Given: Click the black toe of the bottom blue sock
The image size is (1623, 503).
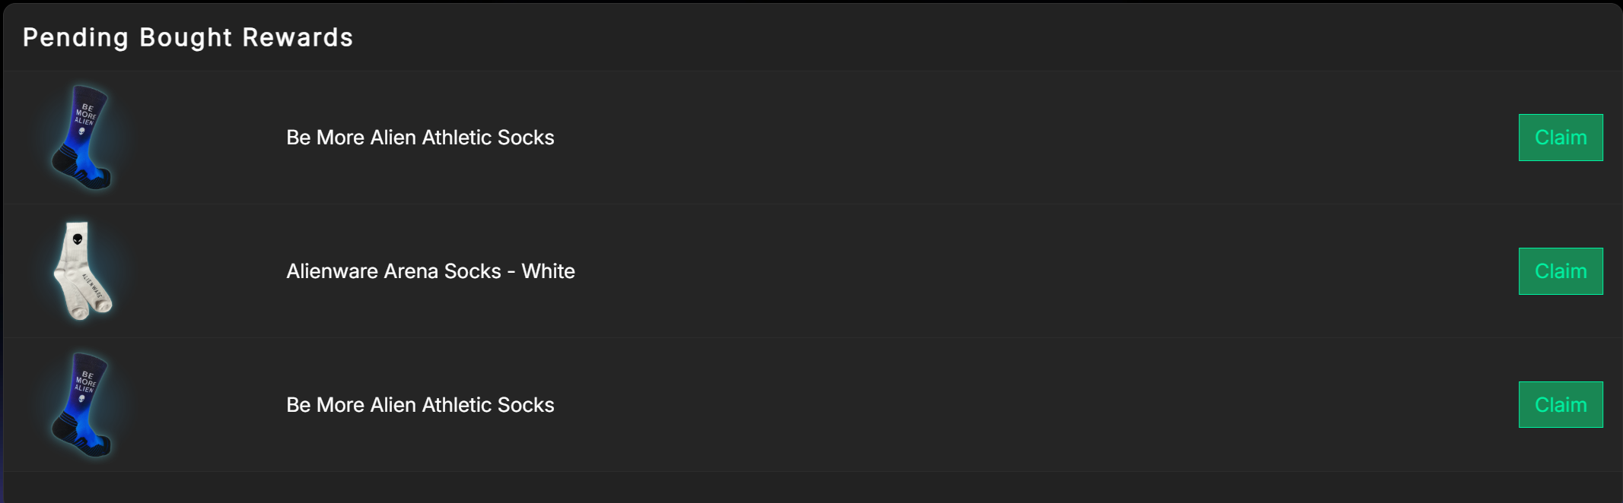Looking at the screenshot, I should pos(100,448).
